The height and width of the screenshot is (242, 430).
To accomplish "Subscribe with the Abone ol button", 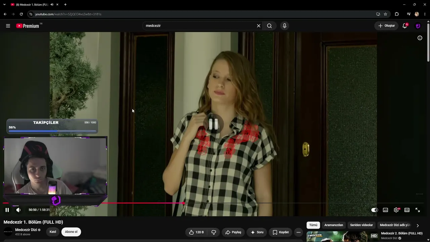I will coord(71,232).
